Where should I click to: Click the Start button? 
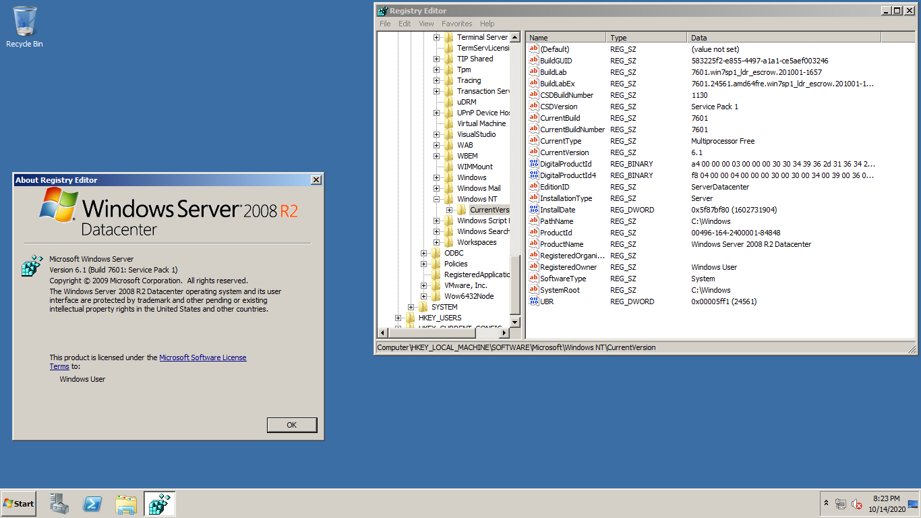coord(19,503)
